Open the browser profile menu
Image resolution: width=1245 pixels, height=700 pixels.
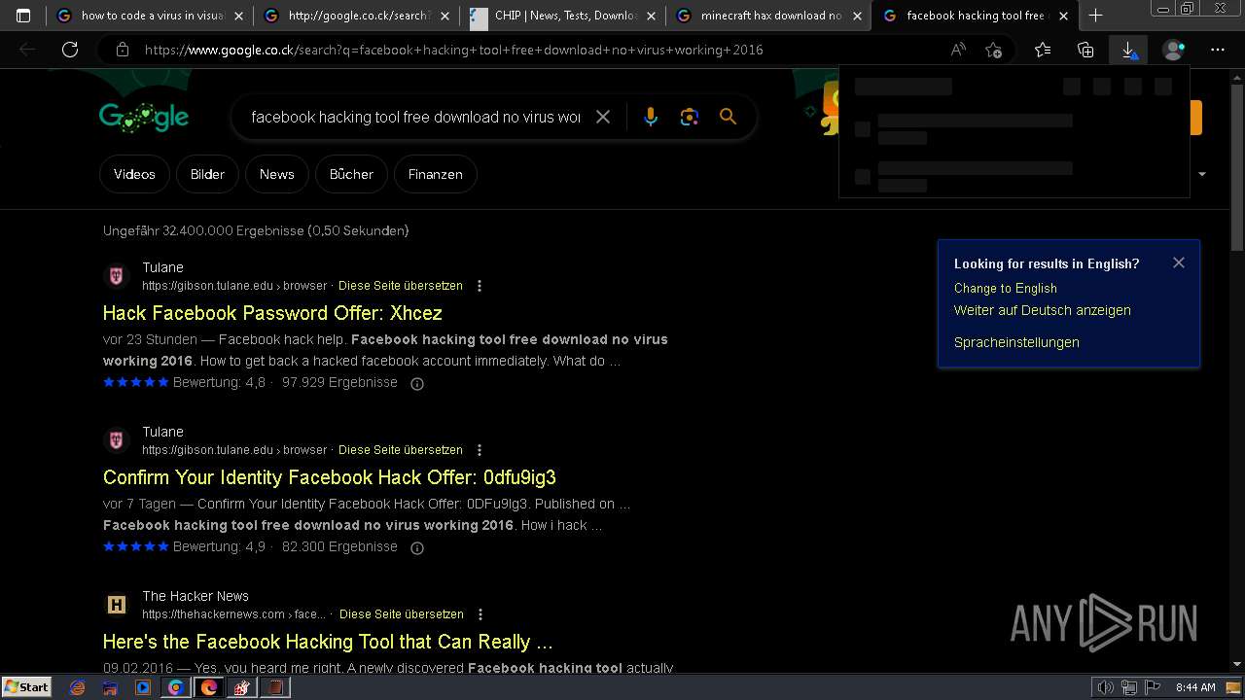pos(1174,50)
